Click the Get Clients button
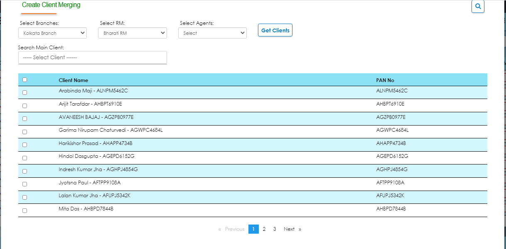This screenshot has height=249, width=506. (x=275, y=30)
